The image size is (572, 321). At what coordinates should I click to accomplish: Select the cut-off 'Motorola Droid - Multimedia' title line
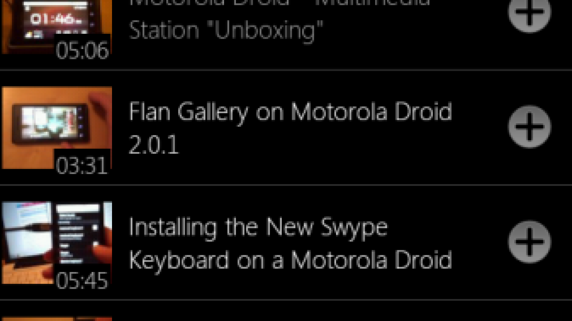tap(279, 3)
